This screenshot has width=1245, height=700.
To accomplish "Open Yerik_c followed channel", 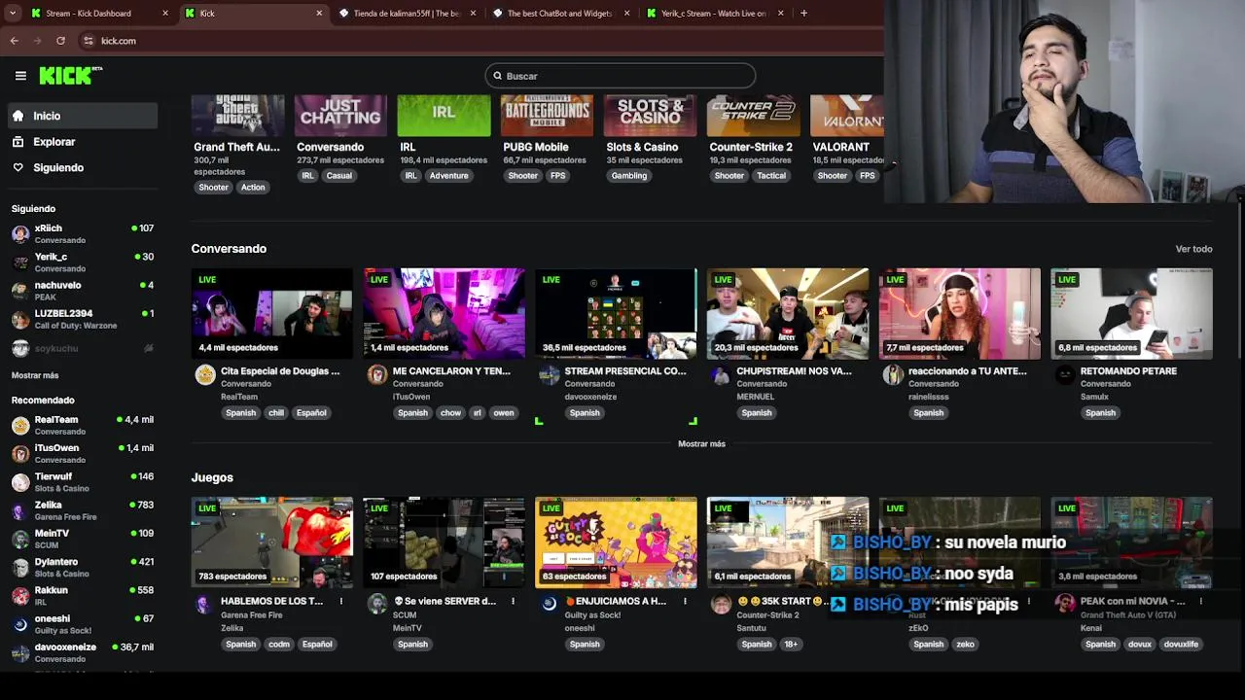I will pos(83,262).
